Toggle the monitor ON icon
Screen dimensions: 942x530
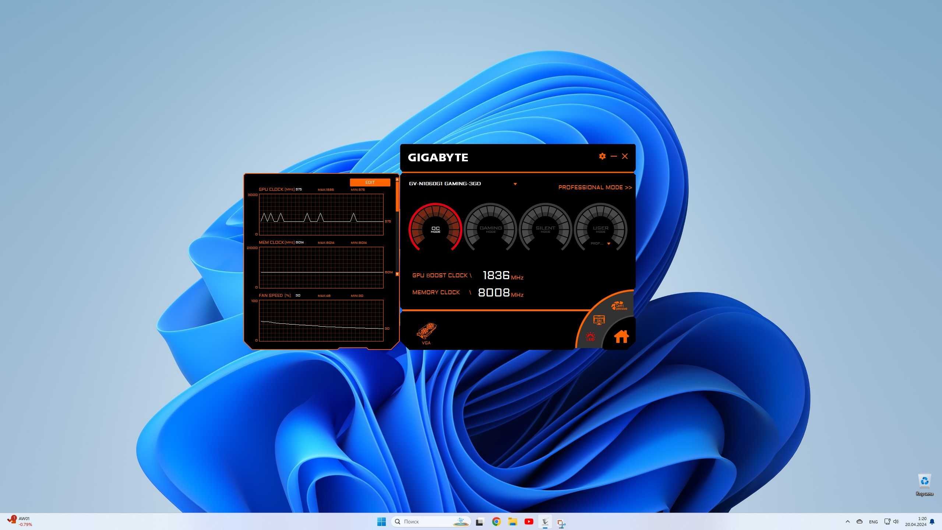(599, 319)
